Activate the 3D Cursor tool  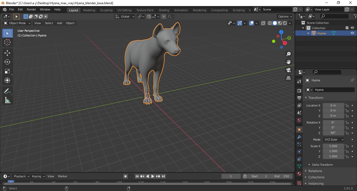[x=7, y=42]
